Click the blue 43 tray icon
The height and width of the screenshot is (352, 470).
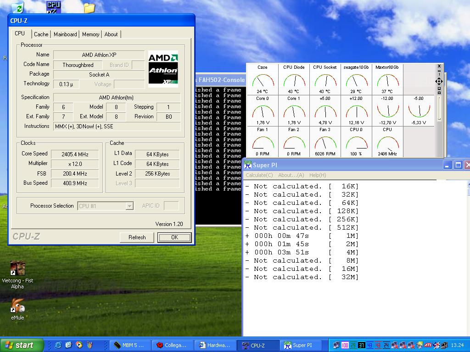click(370, 345)
